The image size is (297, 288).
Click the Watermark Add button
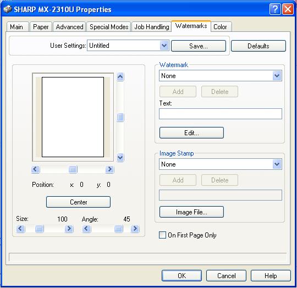[178, 92]
